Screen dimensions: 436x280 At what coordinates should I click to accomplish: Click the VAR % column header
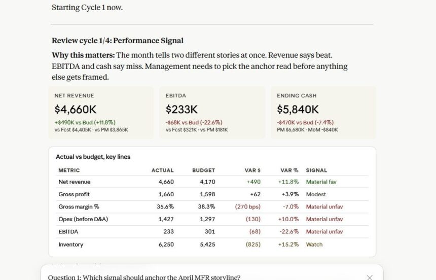click(289, 170)
